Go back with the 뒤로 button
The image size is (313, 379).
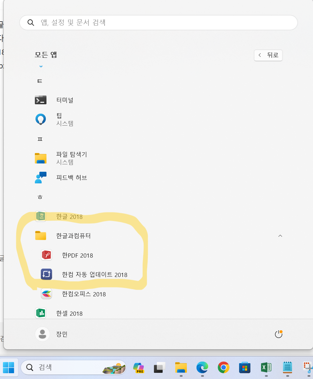pos(268,55)
